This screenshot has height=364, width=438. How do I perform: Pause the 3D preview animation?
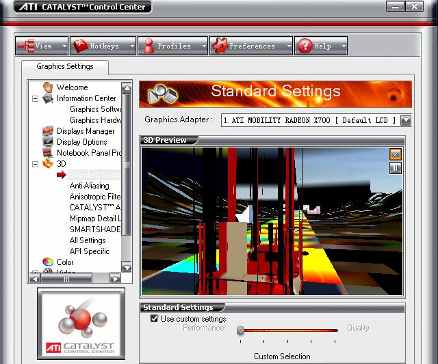click(x=396, y=168)
